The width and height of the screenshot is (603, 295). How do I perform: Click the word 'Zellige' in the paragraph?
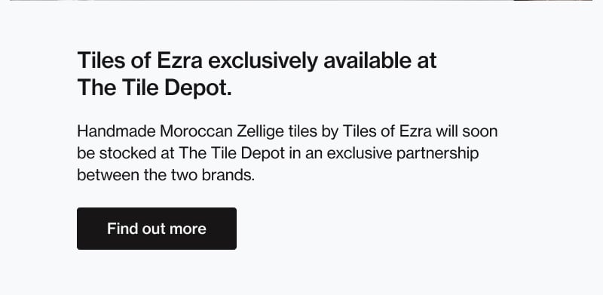260,133
